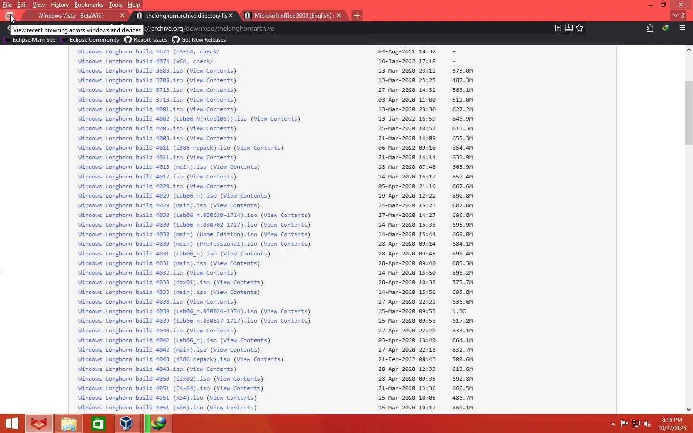View Contents of Longhorn build 4040.iso
This screenshot has height=433, width=693.
[211, 331]
